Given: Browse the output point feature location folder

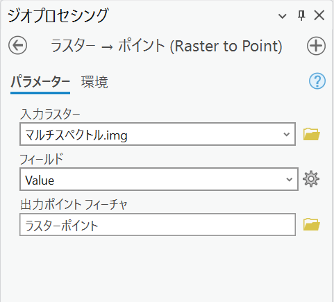Looking at the screenshot, I should pyautogui.click(x=312, y=224).
